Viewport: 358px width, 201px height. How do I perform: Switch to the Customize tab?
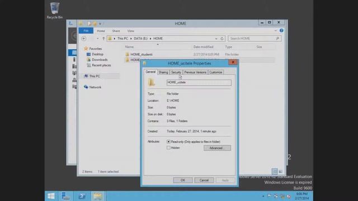pos(215,72)
